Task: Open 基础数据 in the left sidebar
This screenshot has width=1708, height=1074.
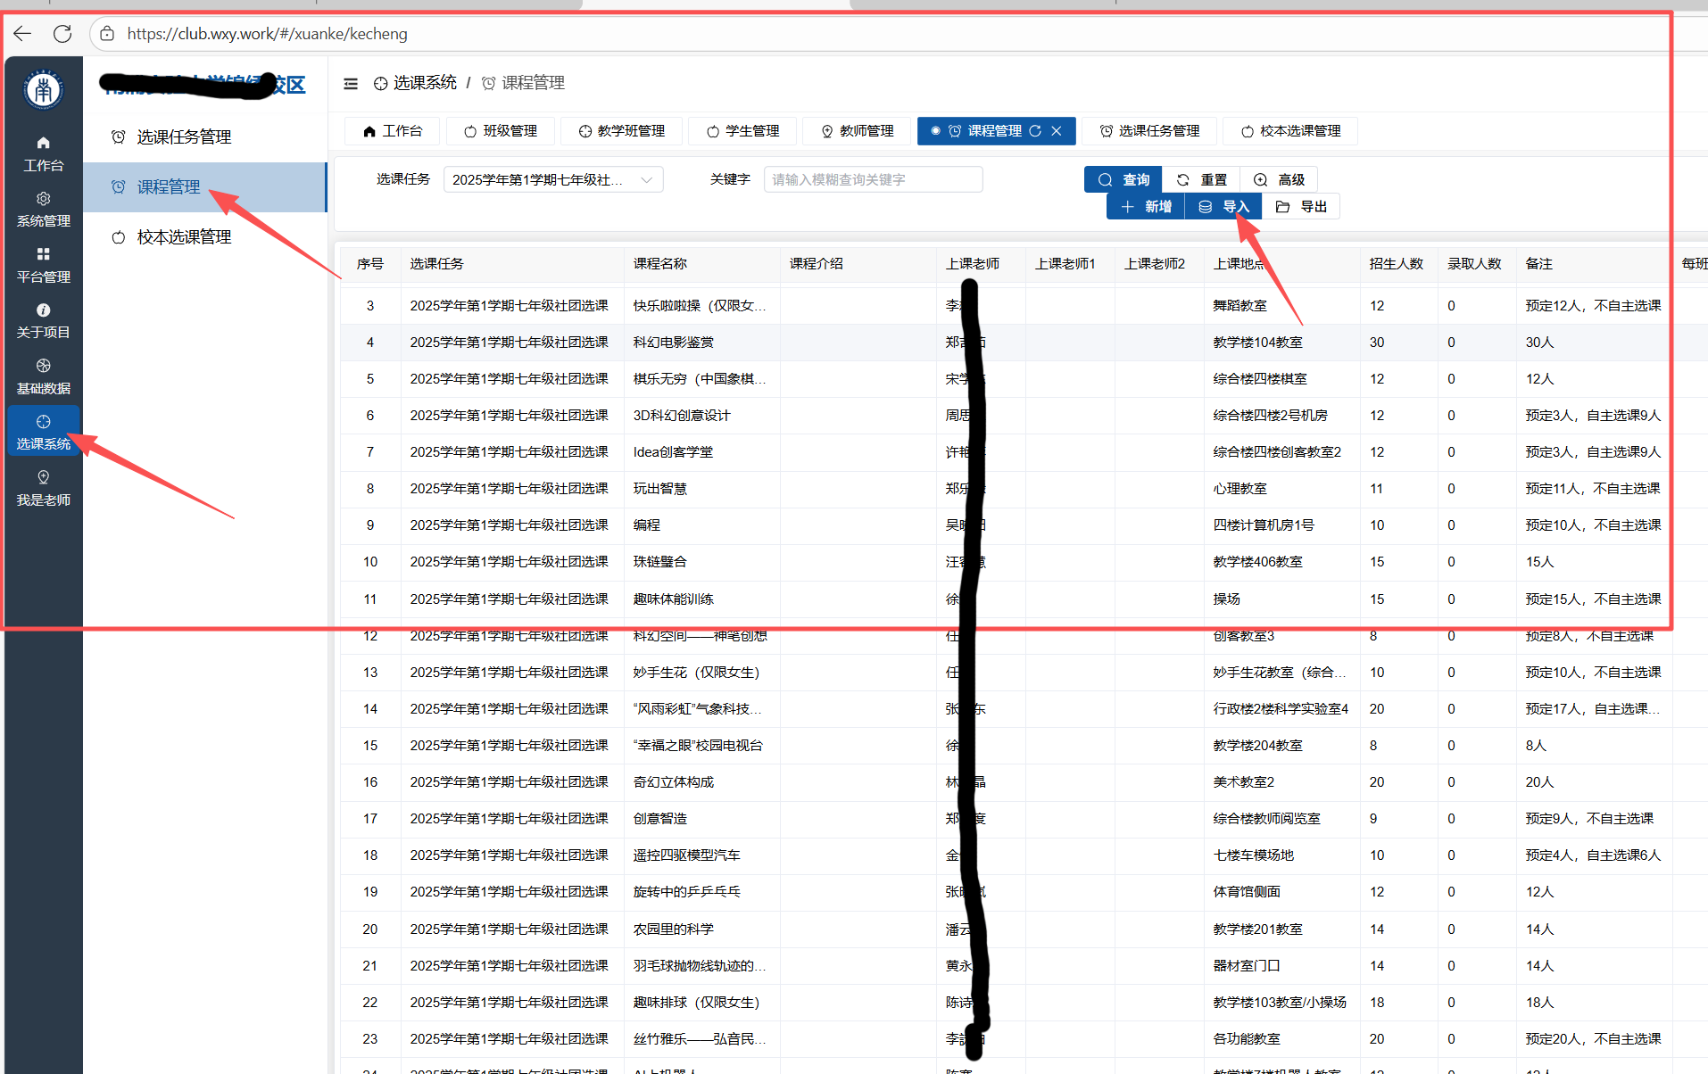Action: pyautogui.click(x=43, y=377)
